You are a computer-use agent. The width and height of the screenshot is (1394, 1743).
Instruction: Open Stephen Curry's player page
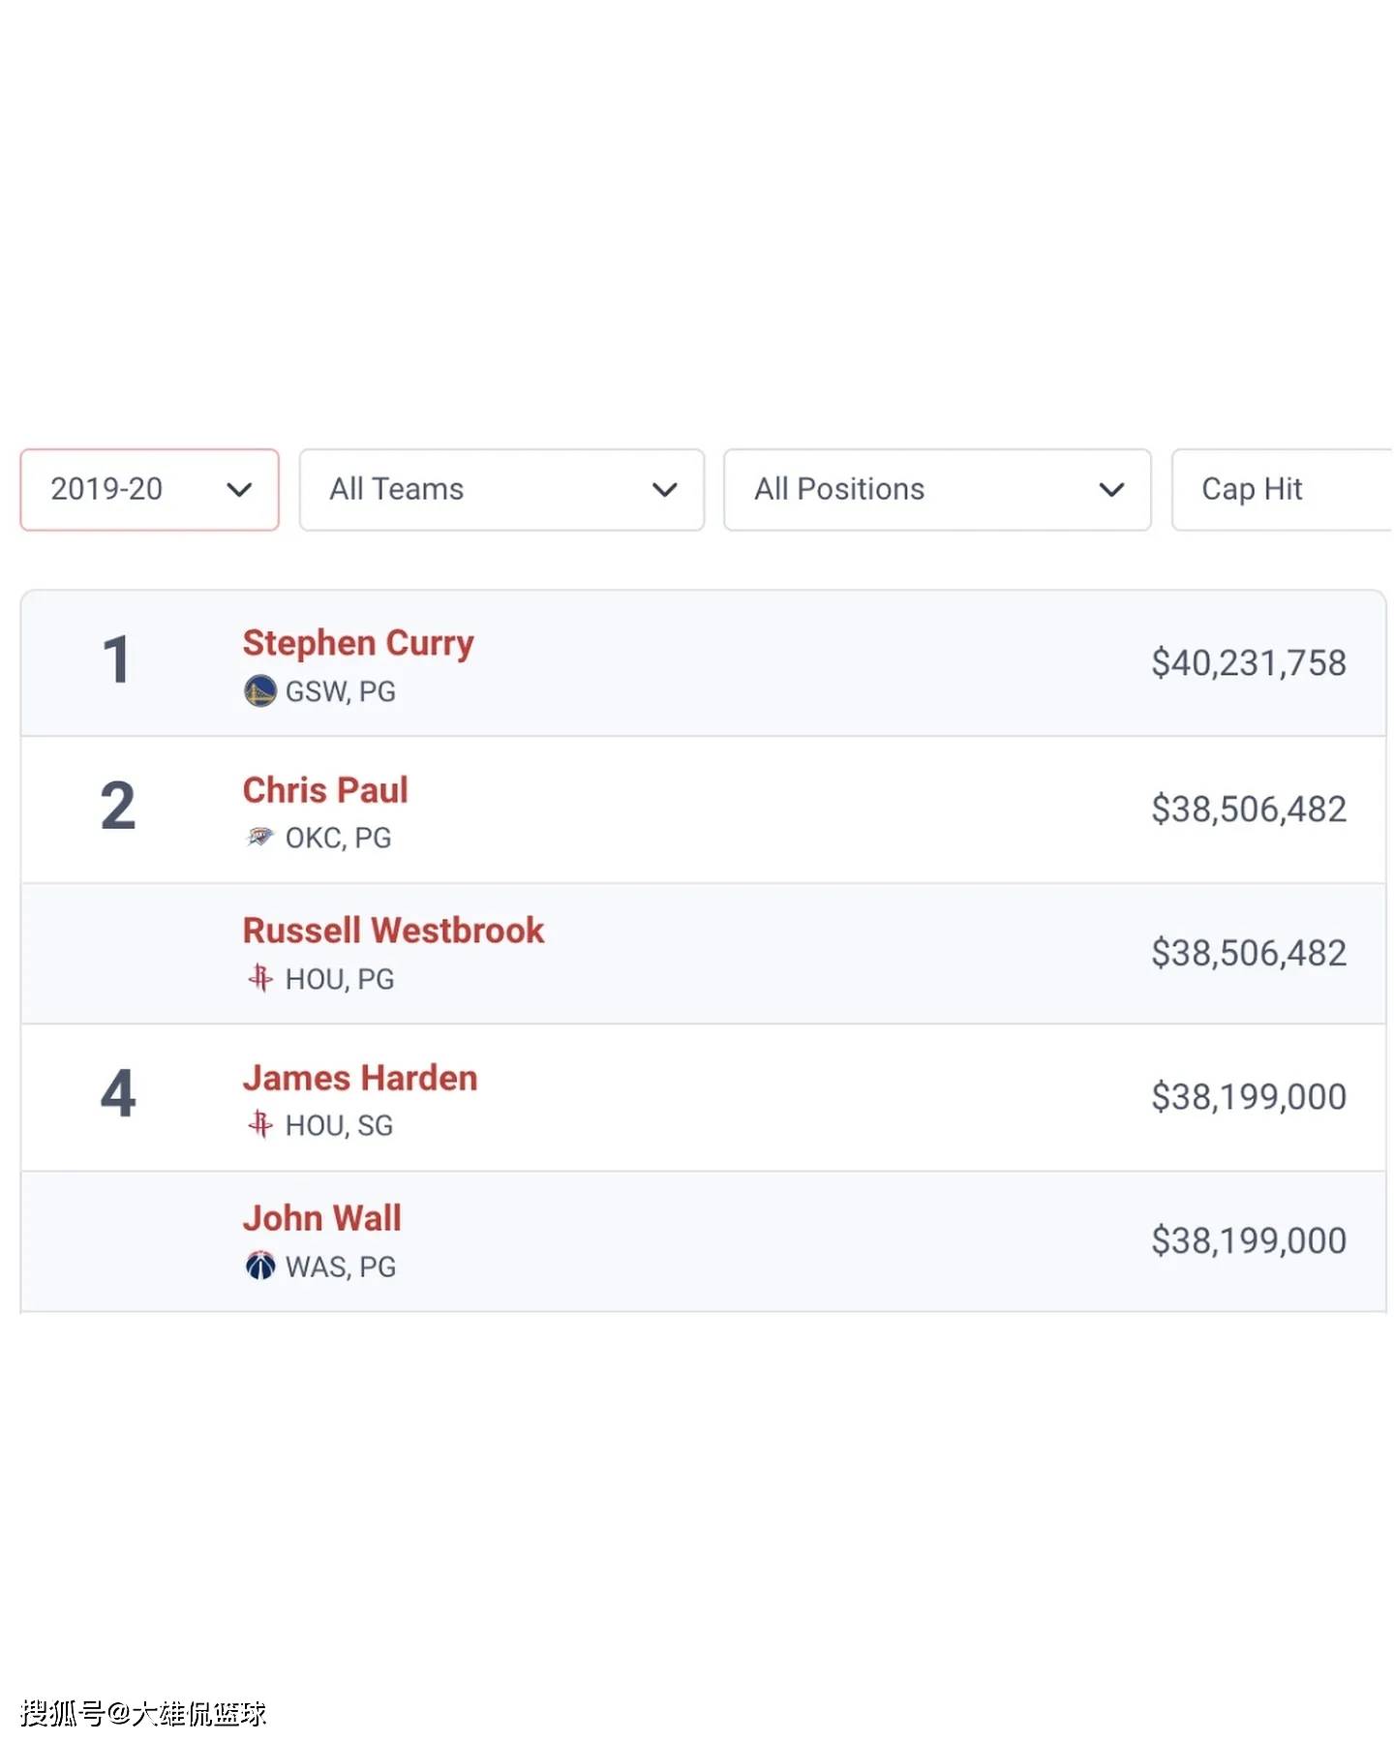coord(358,644)
